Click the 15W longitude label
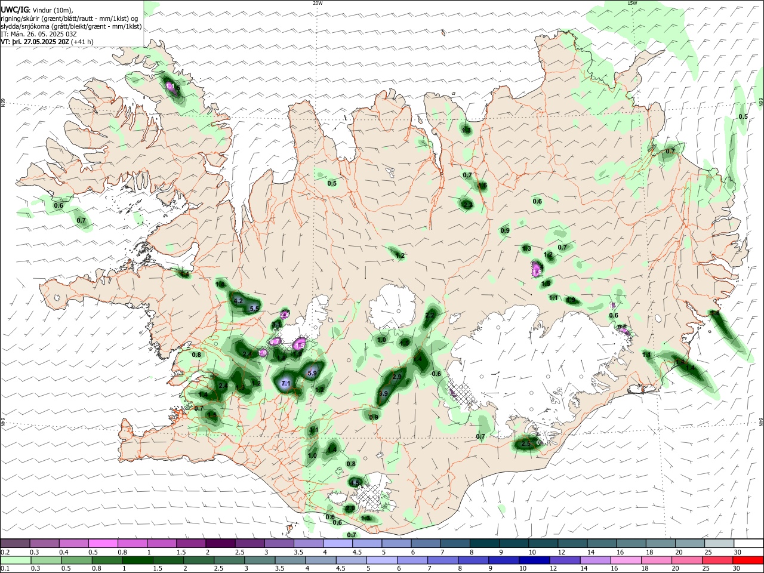 632,3
